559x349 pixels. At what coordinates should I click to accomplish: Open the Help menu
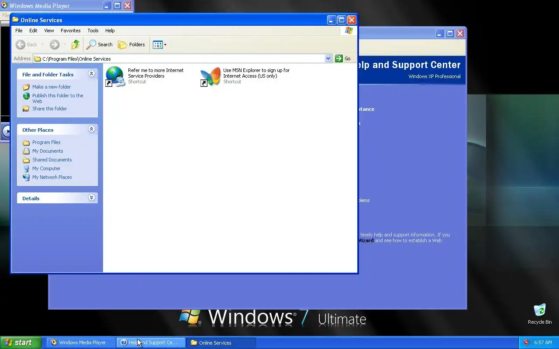point(110,31)
